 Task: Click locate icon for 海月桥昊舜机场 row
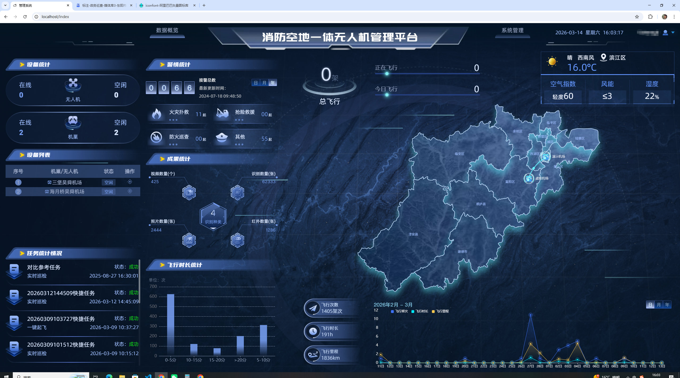130,191
